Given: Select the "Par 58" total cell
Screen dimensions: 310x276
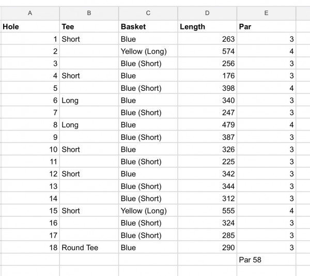Looking at the screenshot, I should pos(266,260).
